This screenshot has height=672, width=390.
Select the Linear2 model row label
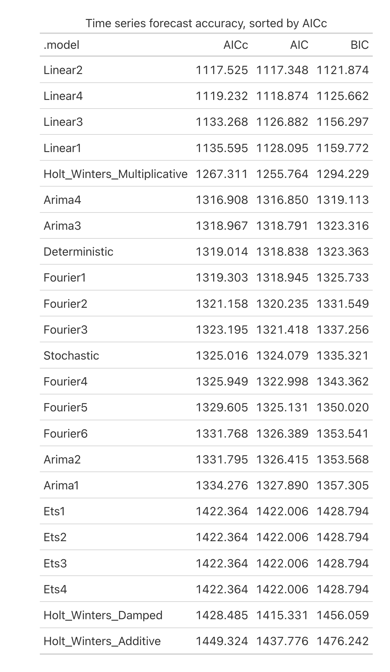[63, 70]
